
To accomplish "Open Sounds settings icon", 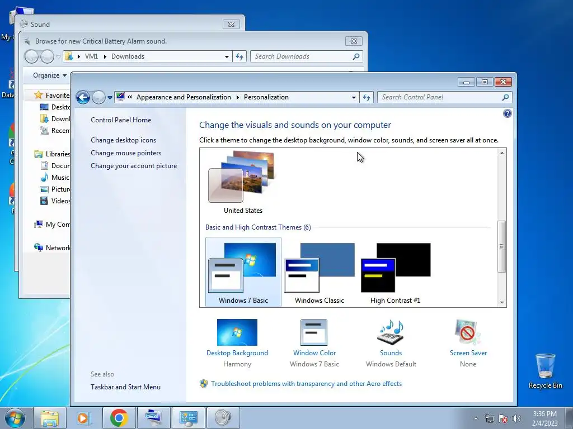I will (391, 332).
